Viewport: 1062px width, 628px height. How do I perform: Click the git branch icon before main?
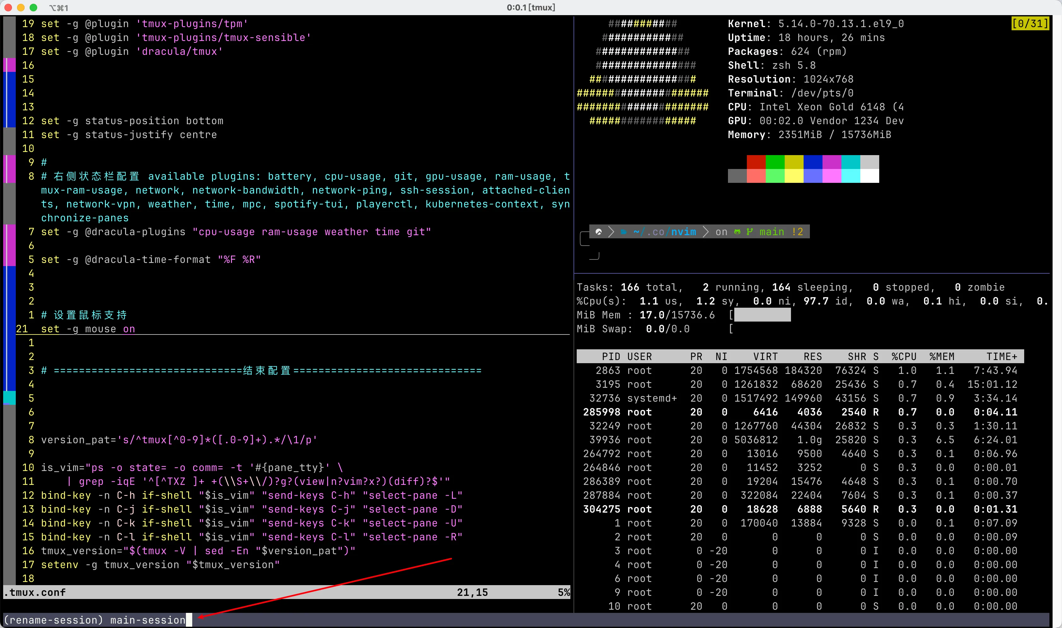[x=750, y=232]
